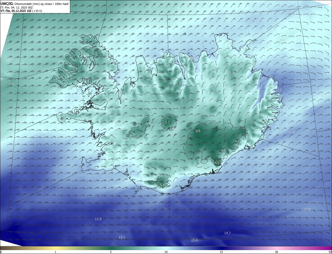Click the init time text 'IT: Fim. 04. 12. 2025 00Z'
Screen dimensions: 332x254
pyautogui.click(x=17, y=8)
